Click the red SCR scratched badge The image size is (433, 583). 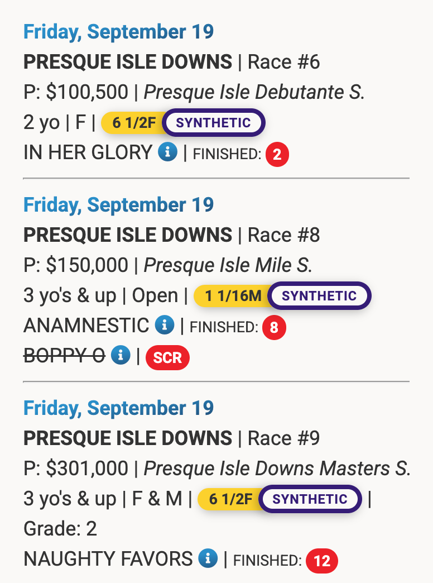(167, 358)
